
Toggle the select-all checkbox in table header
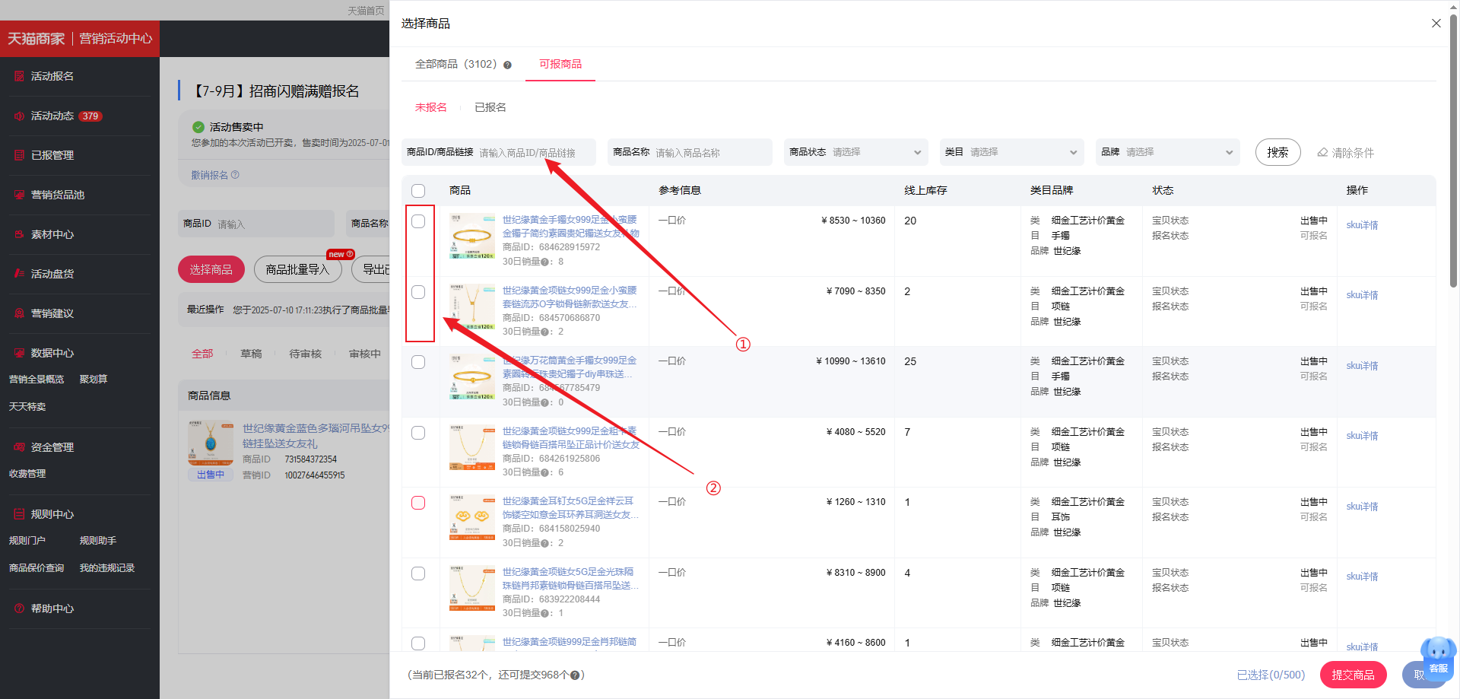click(418, 191)
